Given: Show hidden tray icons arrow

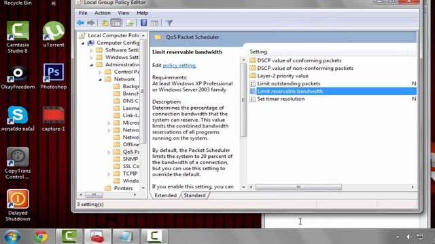Looking at the screenshot, I should click(x=398, y=237).
